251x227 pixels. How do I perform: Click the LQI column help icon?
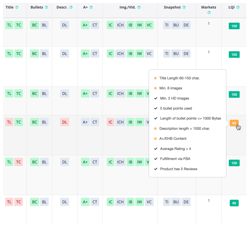click(238, 7)
